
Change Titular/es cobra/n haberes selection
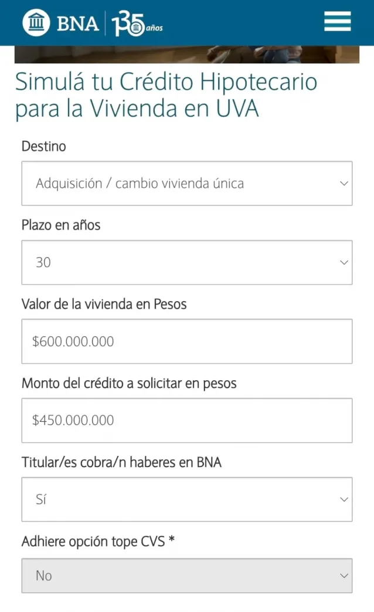[187, 499]
